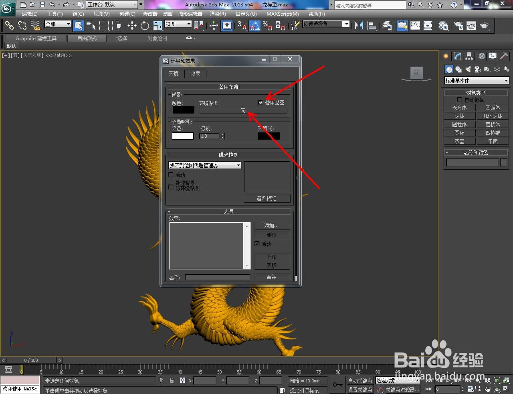This screenshot has width=513, height=394.
Task: Open the black background 颜色 swatch
Action: pos(183,110)
